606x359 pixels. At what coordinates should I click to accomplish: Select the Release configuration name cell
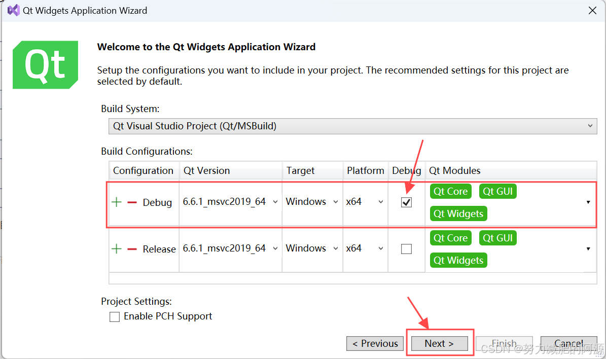(159, 249)
